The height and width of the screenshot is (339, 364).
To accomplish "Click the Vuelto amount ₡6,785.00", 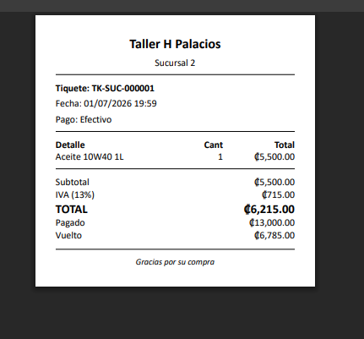I will pyautogui.click(x=274, y=235).
